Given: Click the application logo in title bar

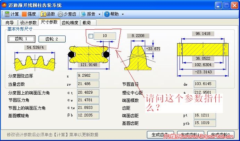Looking at the screenshot, I should (x=4, y=5).
